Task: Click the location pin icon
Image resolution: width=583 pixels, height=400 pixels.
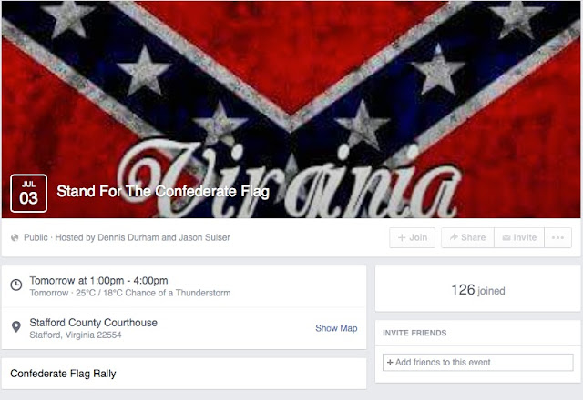Action: click(x=16, y=327)
